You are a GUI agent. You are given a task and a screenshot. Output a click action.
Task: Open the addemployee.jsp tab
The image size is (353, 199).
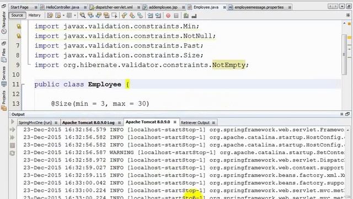tap(163, 7)
